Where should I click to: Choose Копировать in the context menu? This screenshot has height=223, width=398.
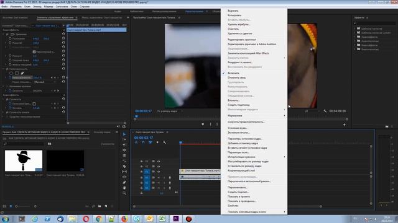tap(254, 15)
